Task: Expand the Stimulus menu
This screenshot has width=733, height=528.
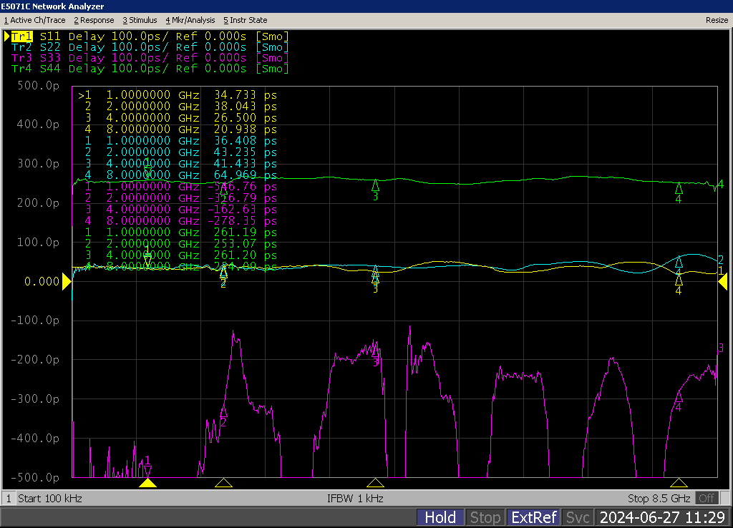Action: [140, 20]
